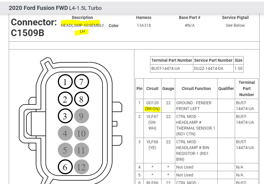
Task: Click gauge 22 in pin 3 row
Action: [168, 142]
